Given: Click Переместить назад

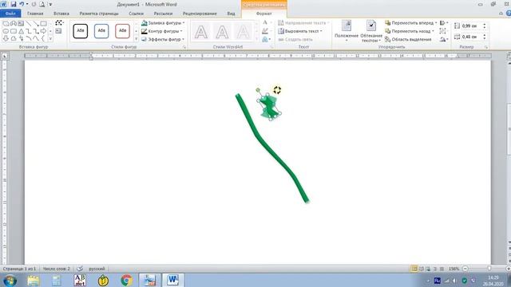Looking at the screenshot, I should pos(410,31).
